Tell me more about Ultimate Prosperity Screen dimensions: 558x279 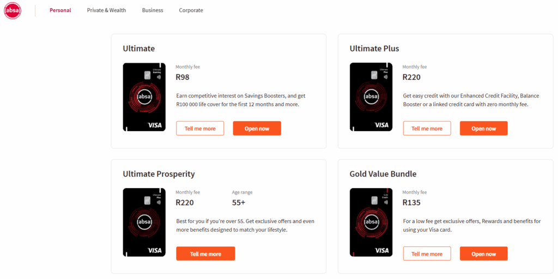(205, 254)
